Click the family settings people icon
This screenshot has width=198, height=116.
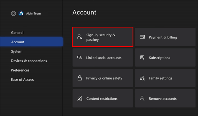point(142,78)
